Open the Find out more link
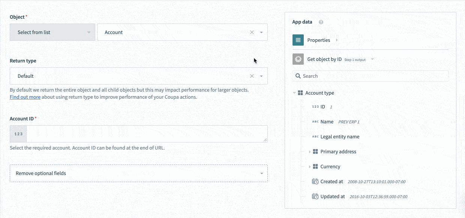465x218 pixels. click(x=25, y=97)
